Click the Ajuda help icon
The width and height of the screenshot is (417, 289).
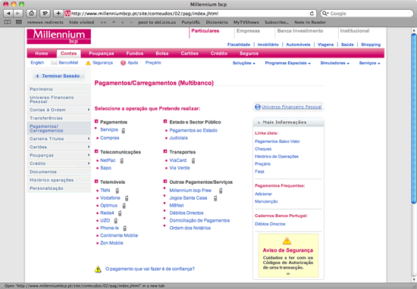point(123,63)
